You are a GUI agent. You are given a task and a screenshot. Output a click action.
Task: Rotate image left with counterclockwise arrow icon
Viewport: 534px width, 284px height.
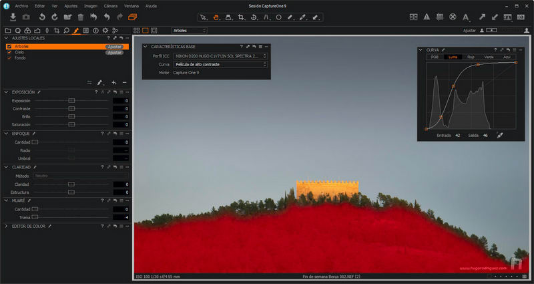42,17
